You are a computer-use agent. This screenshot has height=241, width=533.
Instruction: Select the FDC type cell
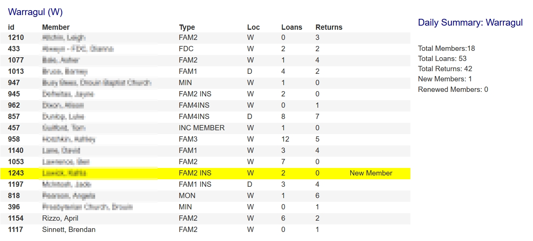pyautogui.click(x=186, y=49)
